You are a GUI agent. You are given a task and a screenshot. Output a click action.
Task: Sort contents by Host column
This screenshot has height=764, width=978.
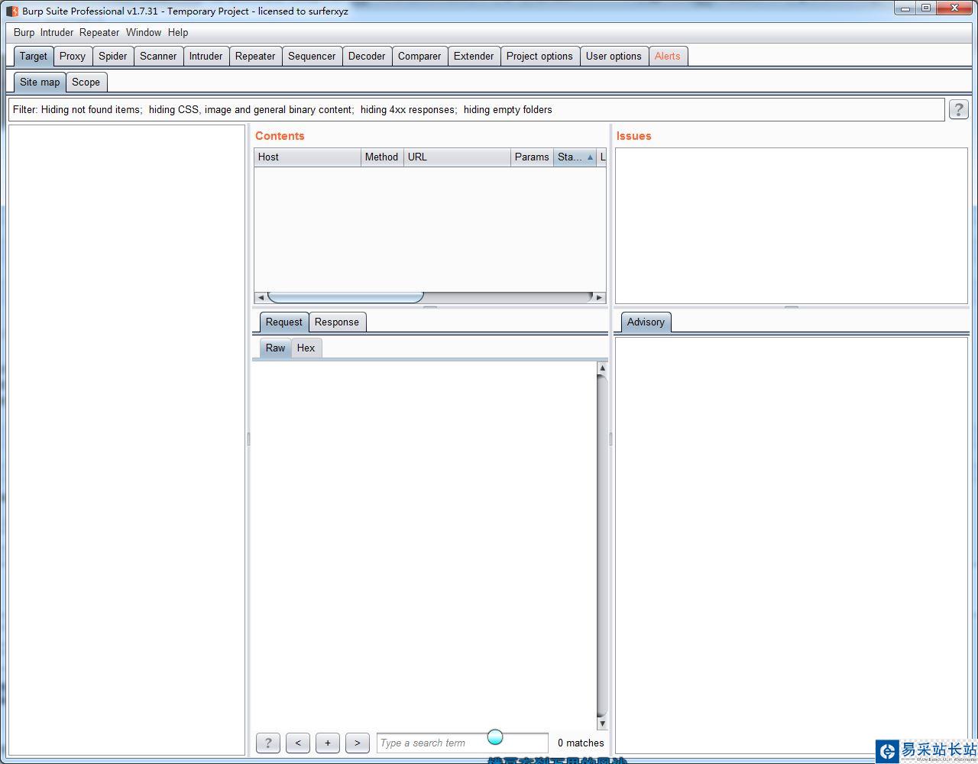307,157
